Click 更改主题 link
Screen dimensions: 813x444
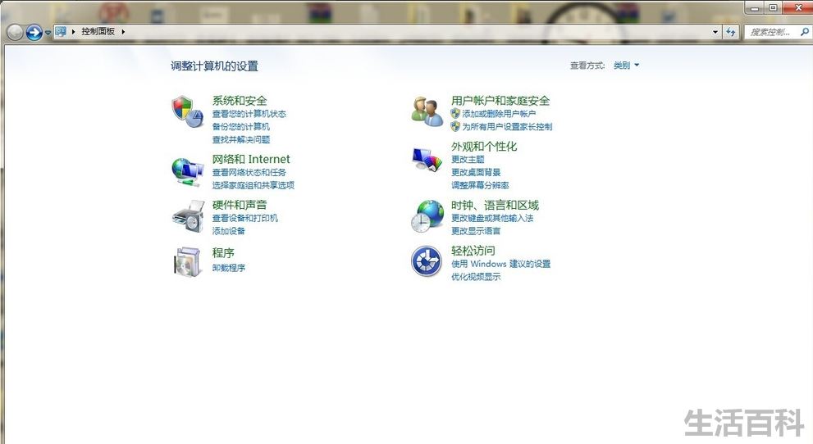468,160
